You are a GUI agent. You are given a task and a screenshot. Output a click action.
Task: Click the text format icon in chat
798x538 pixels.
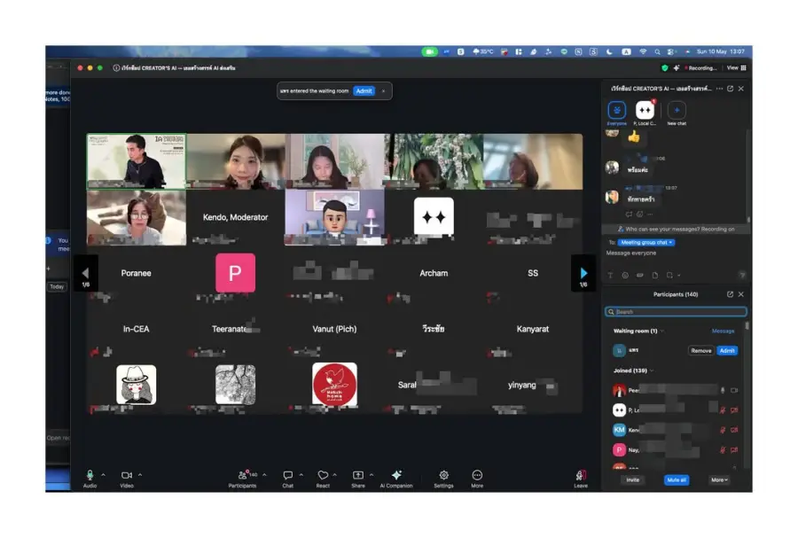[x=610, y=275]
